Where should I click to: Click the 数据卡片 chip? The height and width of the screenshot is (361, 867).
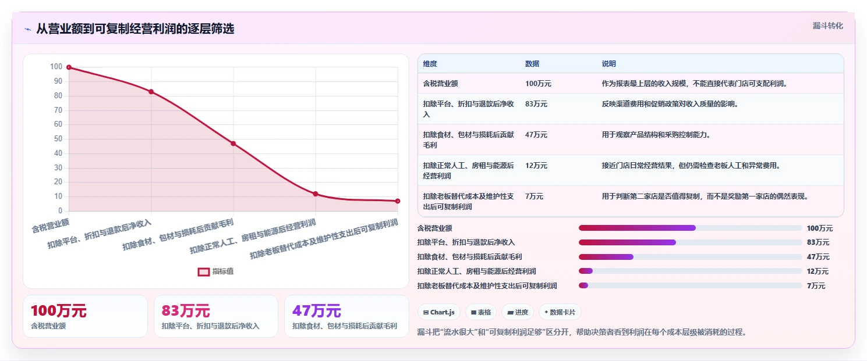click(x=560, y=312)
